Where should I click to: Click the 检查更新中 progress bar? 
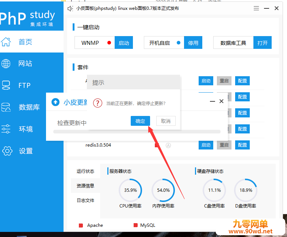pyautogui.click(x=137, y=132)
